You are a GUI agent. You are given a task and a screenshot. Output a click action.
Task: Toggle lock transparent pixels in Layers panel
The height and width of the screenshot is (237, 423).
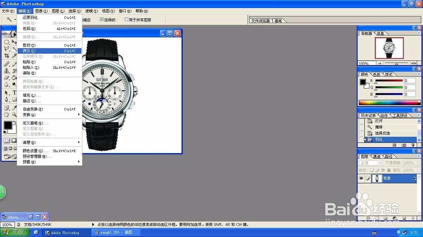[x=372, y=170]
